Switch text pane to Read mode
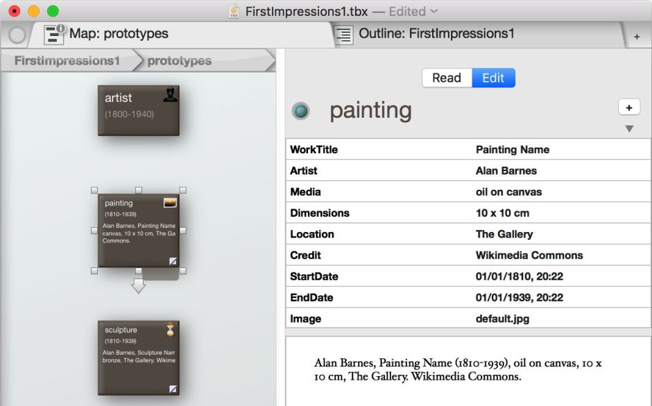This screenshot has height=406, width=652. tap(446, 78)
